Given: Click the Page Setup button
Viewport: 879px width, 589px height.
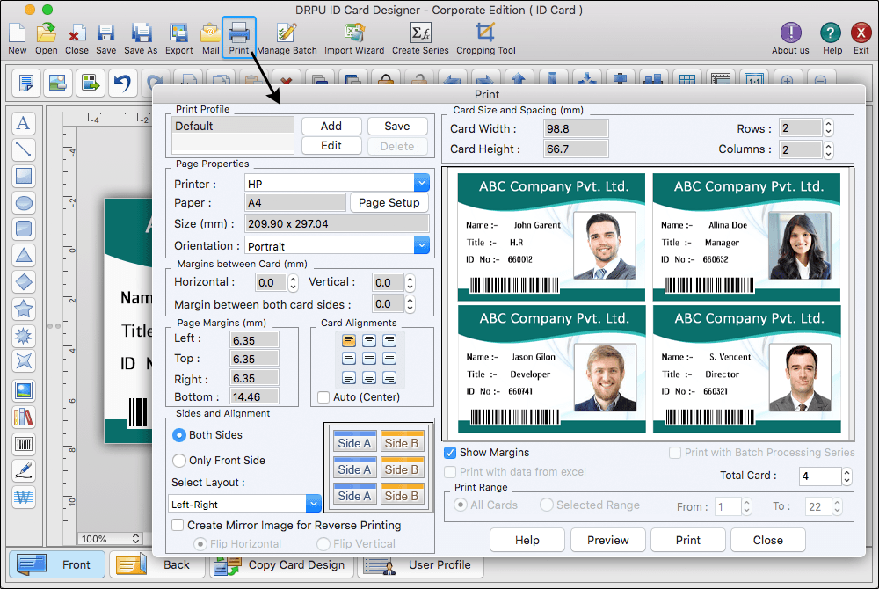Looking at the screenshot, I should [389, 202].
